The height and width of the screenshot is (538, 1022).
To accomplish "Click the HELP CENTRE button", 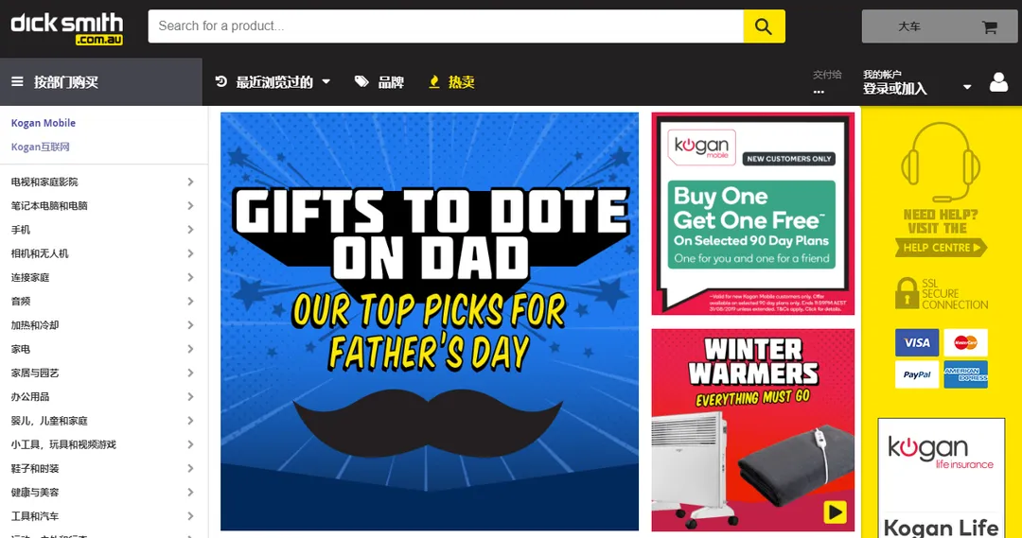I will 942,248.
